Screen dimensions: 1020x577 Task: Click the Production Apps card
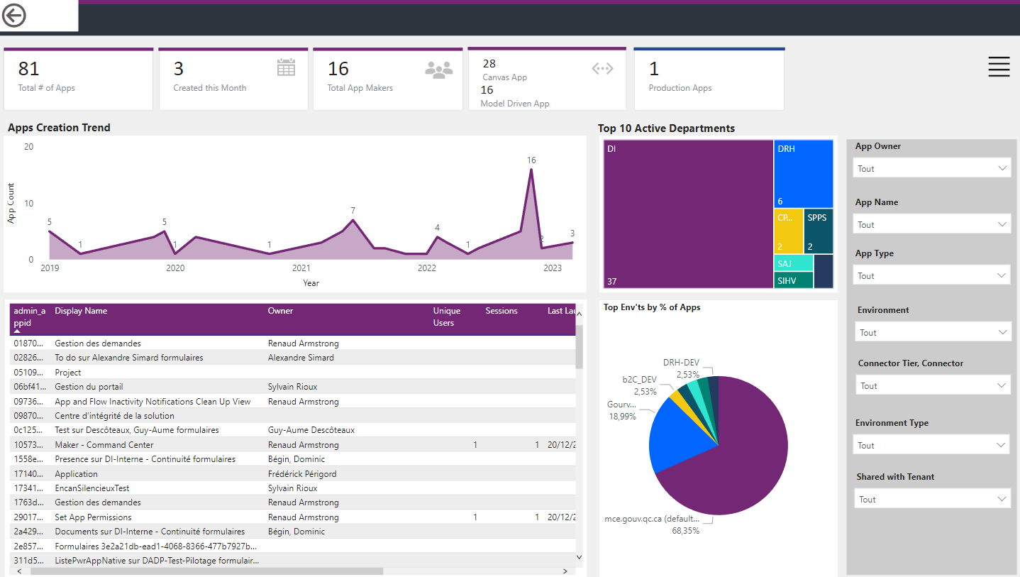pos(709,79)
